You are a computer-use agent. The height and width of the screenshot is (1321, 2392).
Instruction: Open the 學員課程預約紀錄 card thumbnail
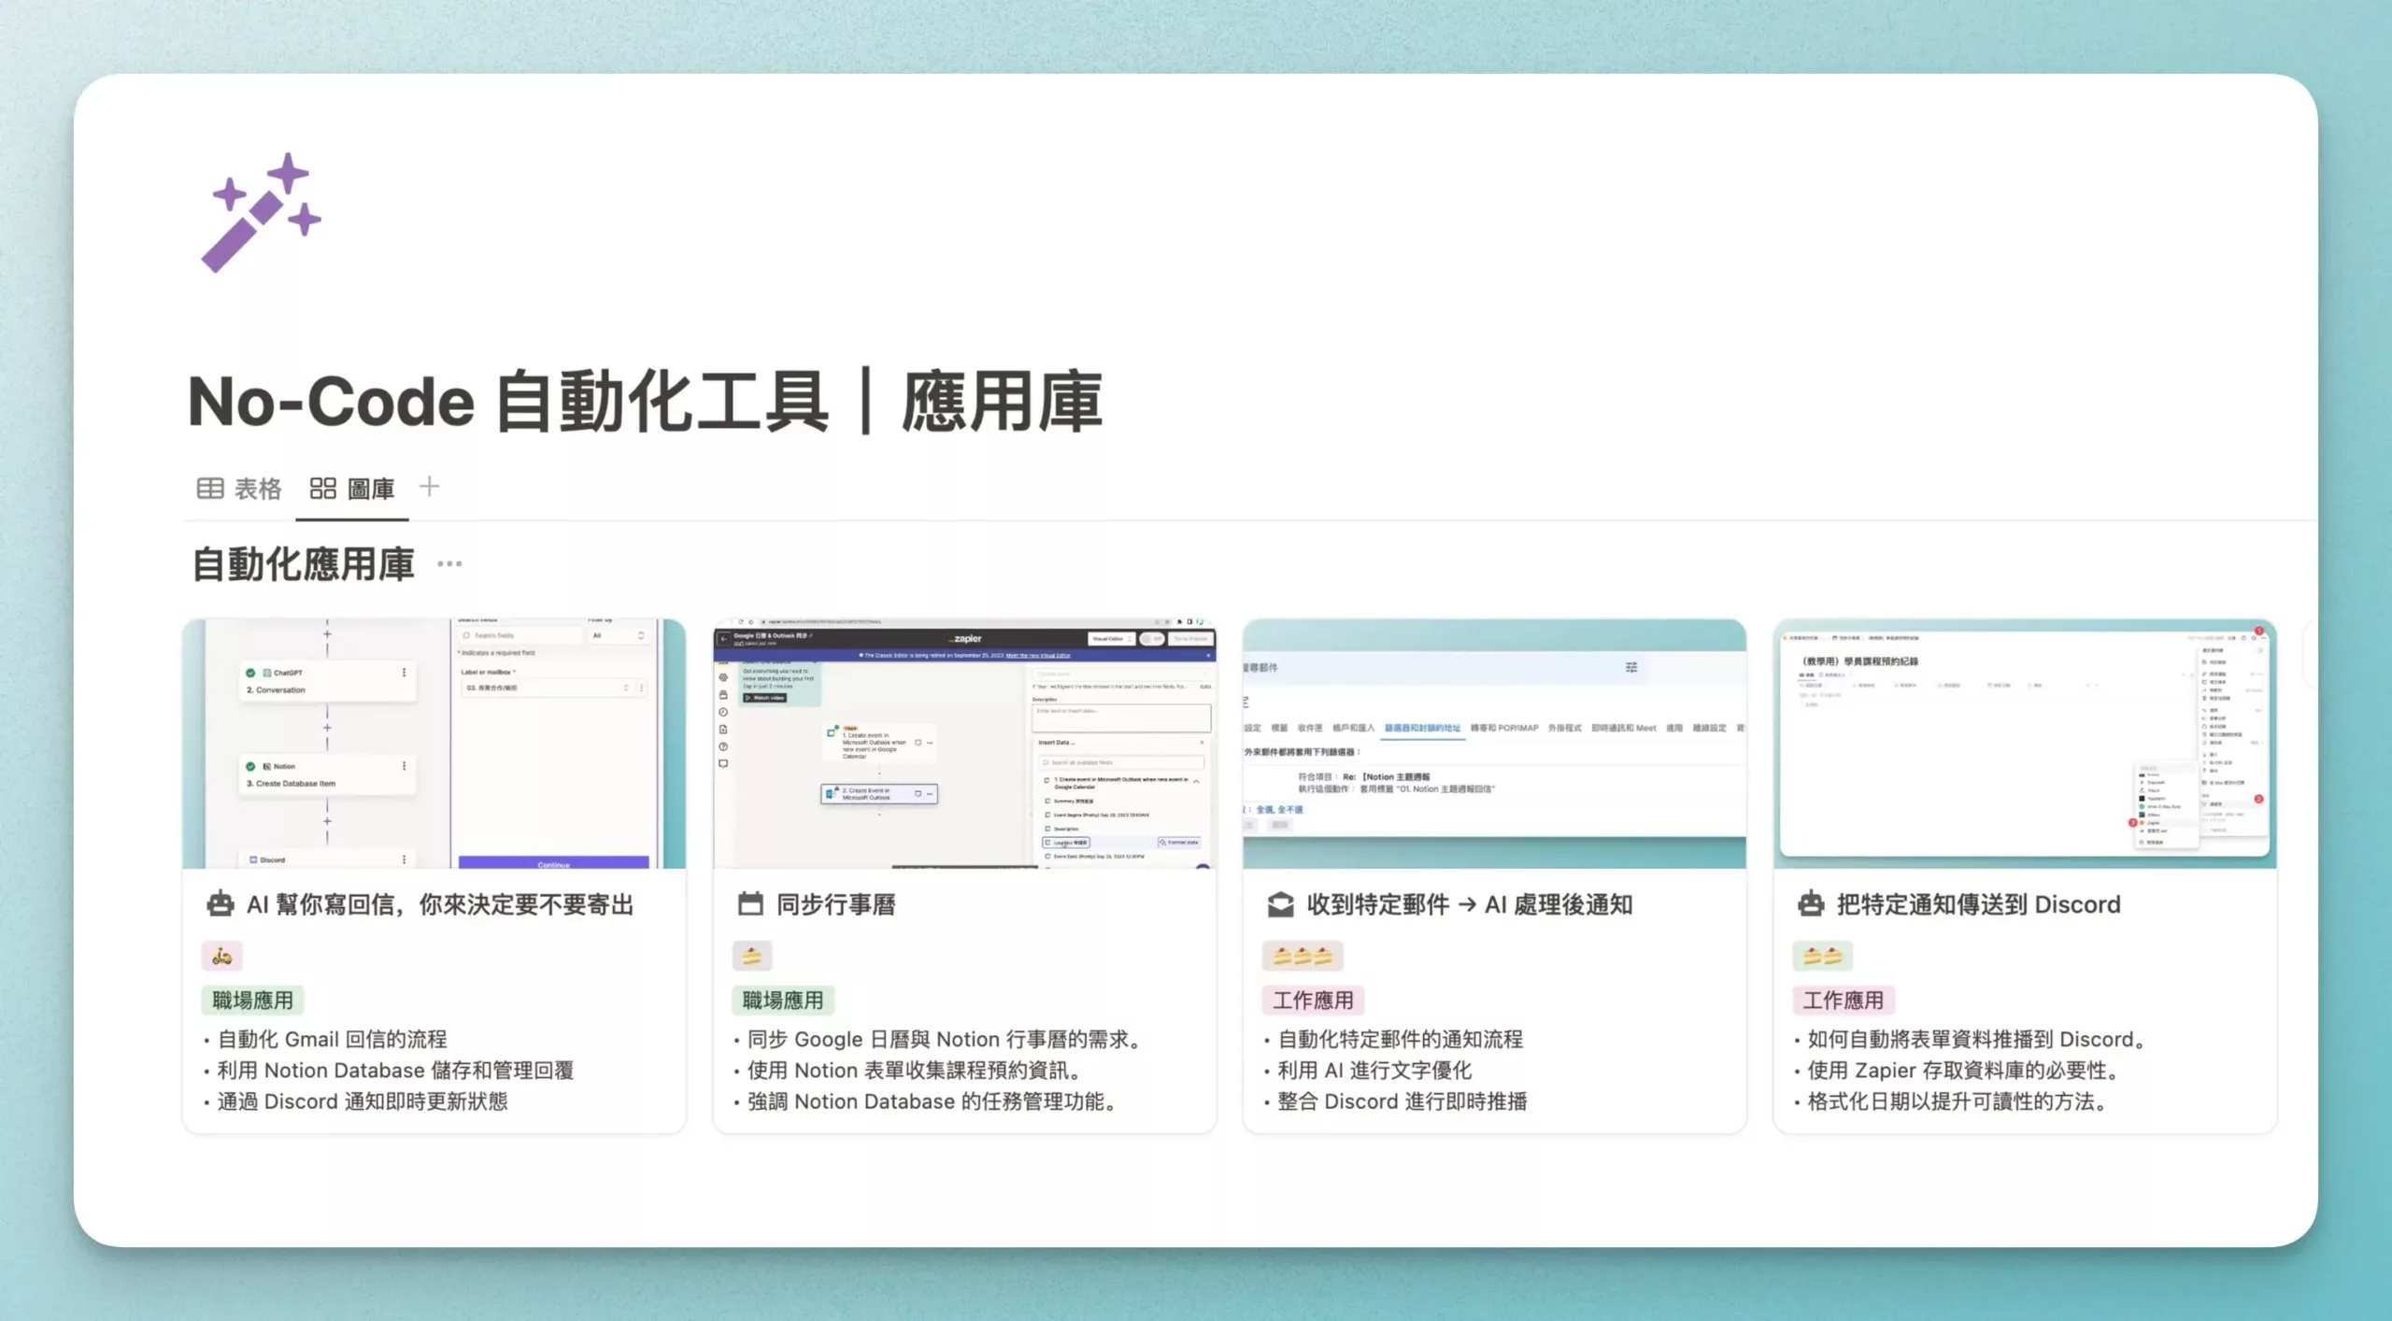[2025, 744]
